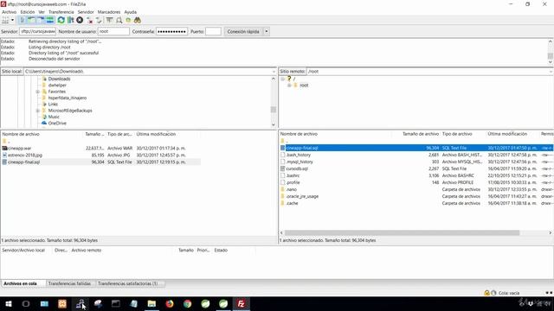Toggle the transfer queue display
Screen dimensions: 554x311
click(x=50, y=20)
